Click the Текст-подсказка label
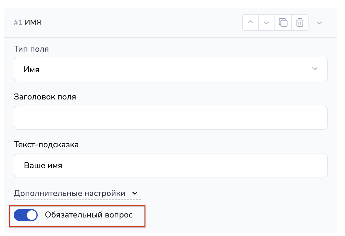This screenshot has width=345, height=236. (x=46, y=145)
